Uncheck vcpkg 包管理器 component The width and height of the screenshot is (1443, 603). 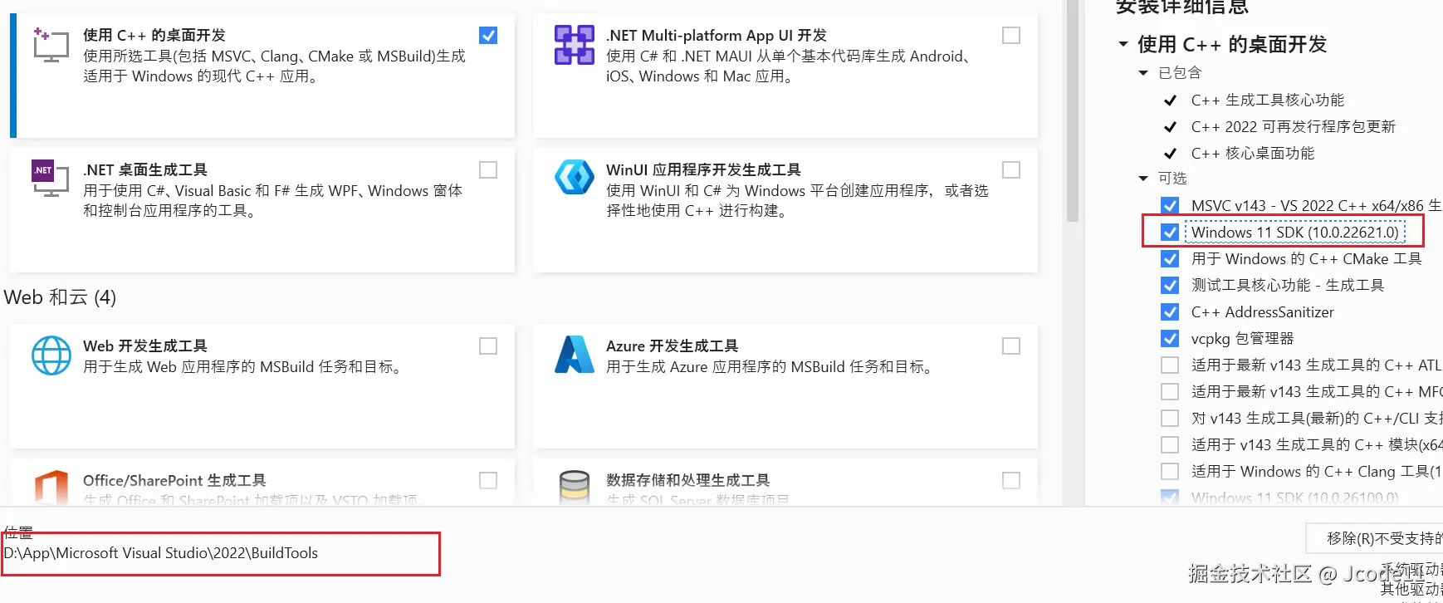(x=1170, y=339)
